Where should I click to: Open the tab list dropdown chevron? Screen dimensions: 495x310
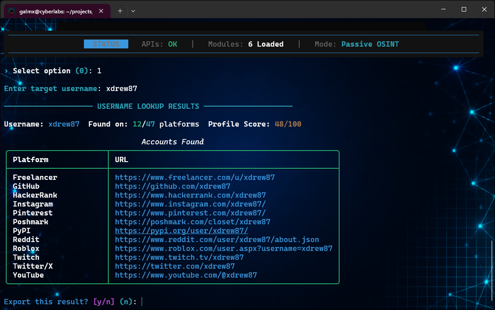tap(133, 11)
